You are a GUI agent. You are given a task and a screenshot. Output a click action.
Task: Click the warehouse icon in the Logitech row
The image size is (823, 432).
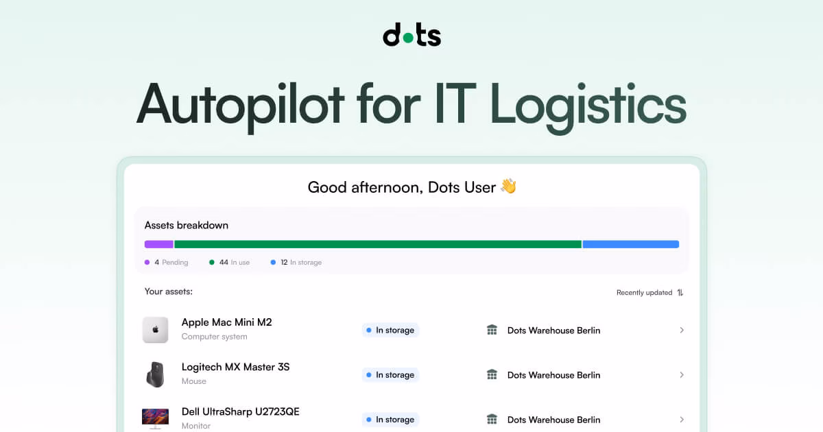pyautogui.click(x=492, y=374)
